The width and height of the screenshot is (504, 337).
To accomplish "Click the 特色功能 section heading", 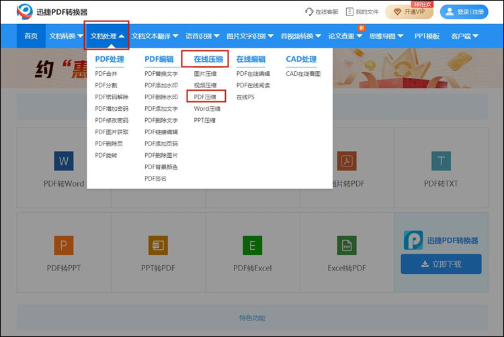I will click(252, 318).
